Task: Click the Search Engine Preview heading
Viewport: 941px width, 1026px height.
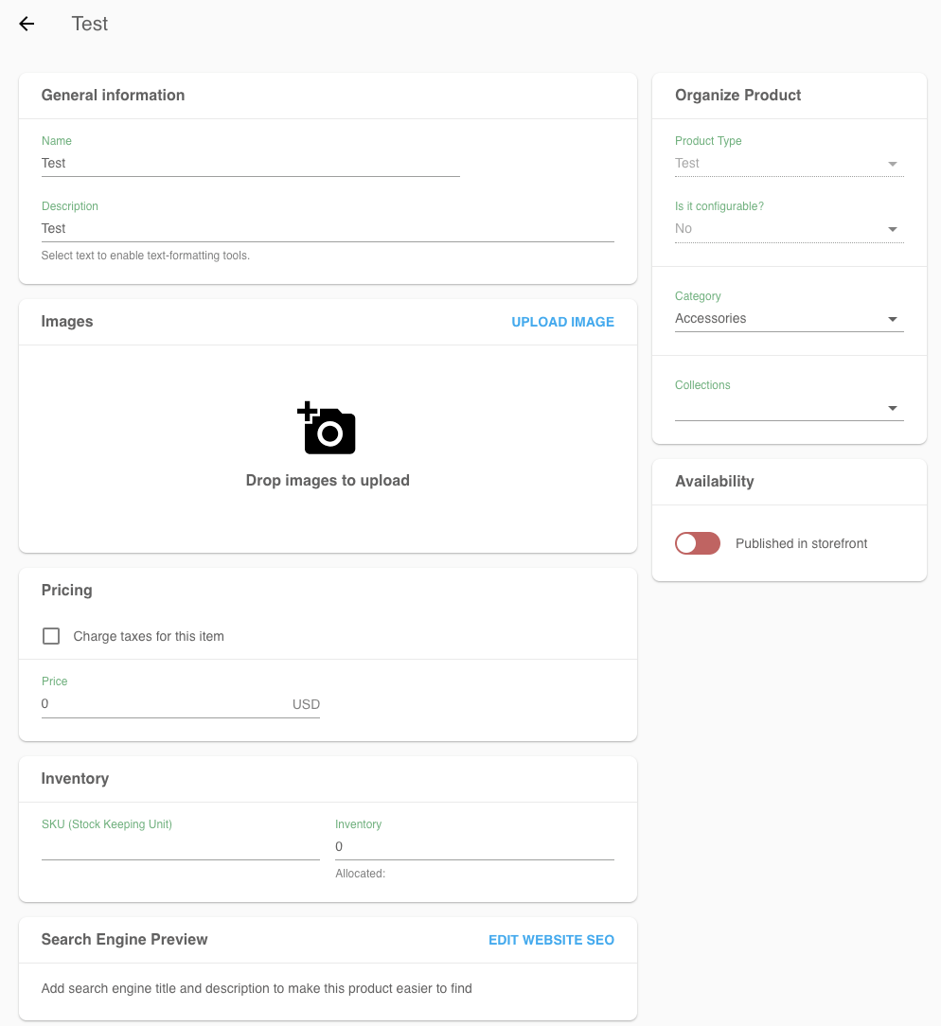Action: click(124, 940)
